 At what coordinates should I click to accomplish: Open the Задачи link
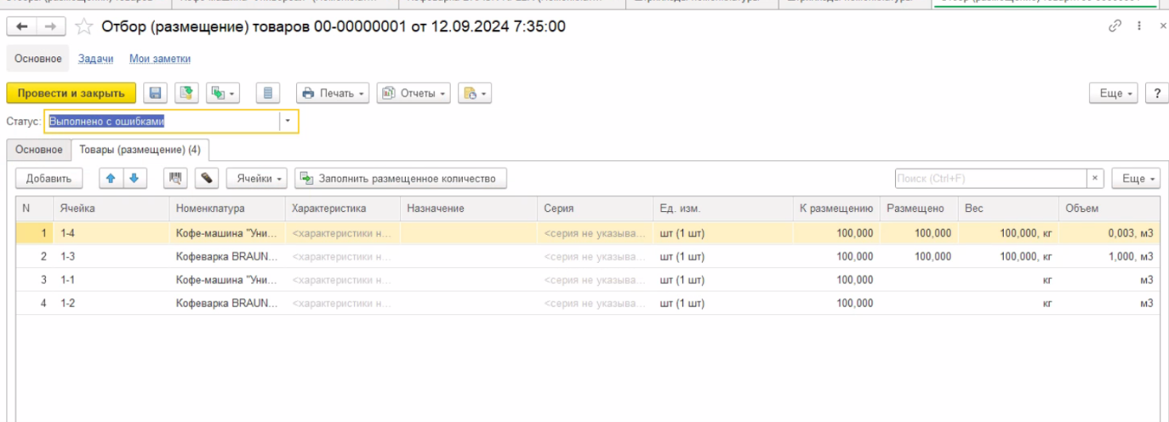[95, 59]
